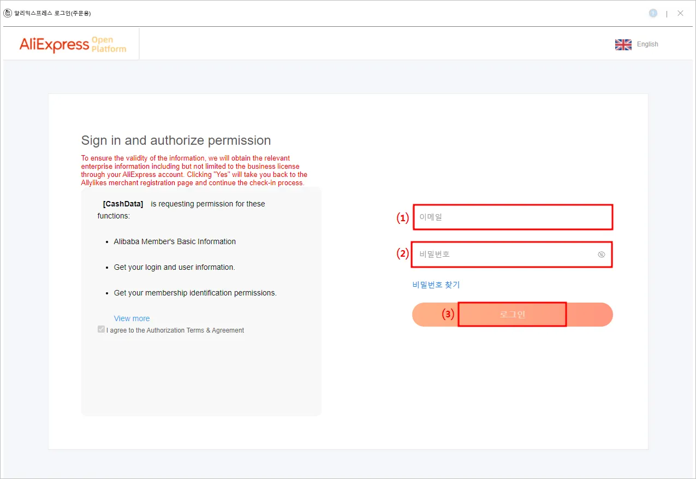The height and width of the screenshot is (479, 696).
Task: Click 'I agree to the Authorization Terms & Agreement' label
Action: click(175, 330)
